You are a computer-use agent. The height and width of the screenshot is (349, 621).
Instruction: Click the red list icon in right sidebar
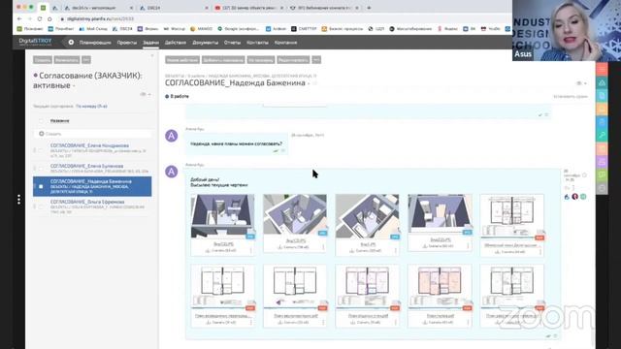click(602, 69)
